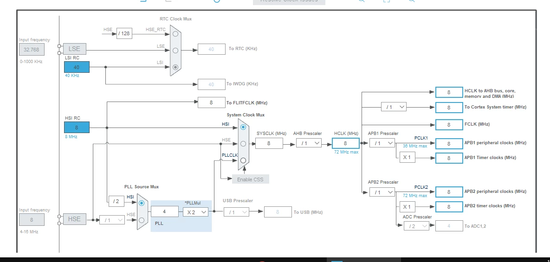Click the '4-16 MHz' range label
The image size is (550, 262).
pos(29,231)
